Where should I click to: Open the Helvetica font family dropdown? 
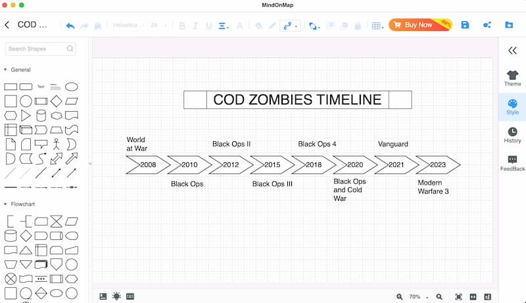coord(128,25)
